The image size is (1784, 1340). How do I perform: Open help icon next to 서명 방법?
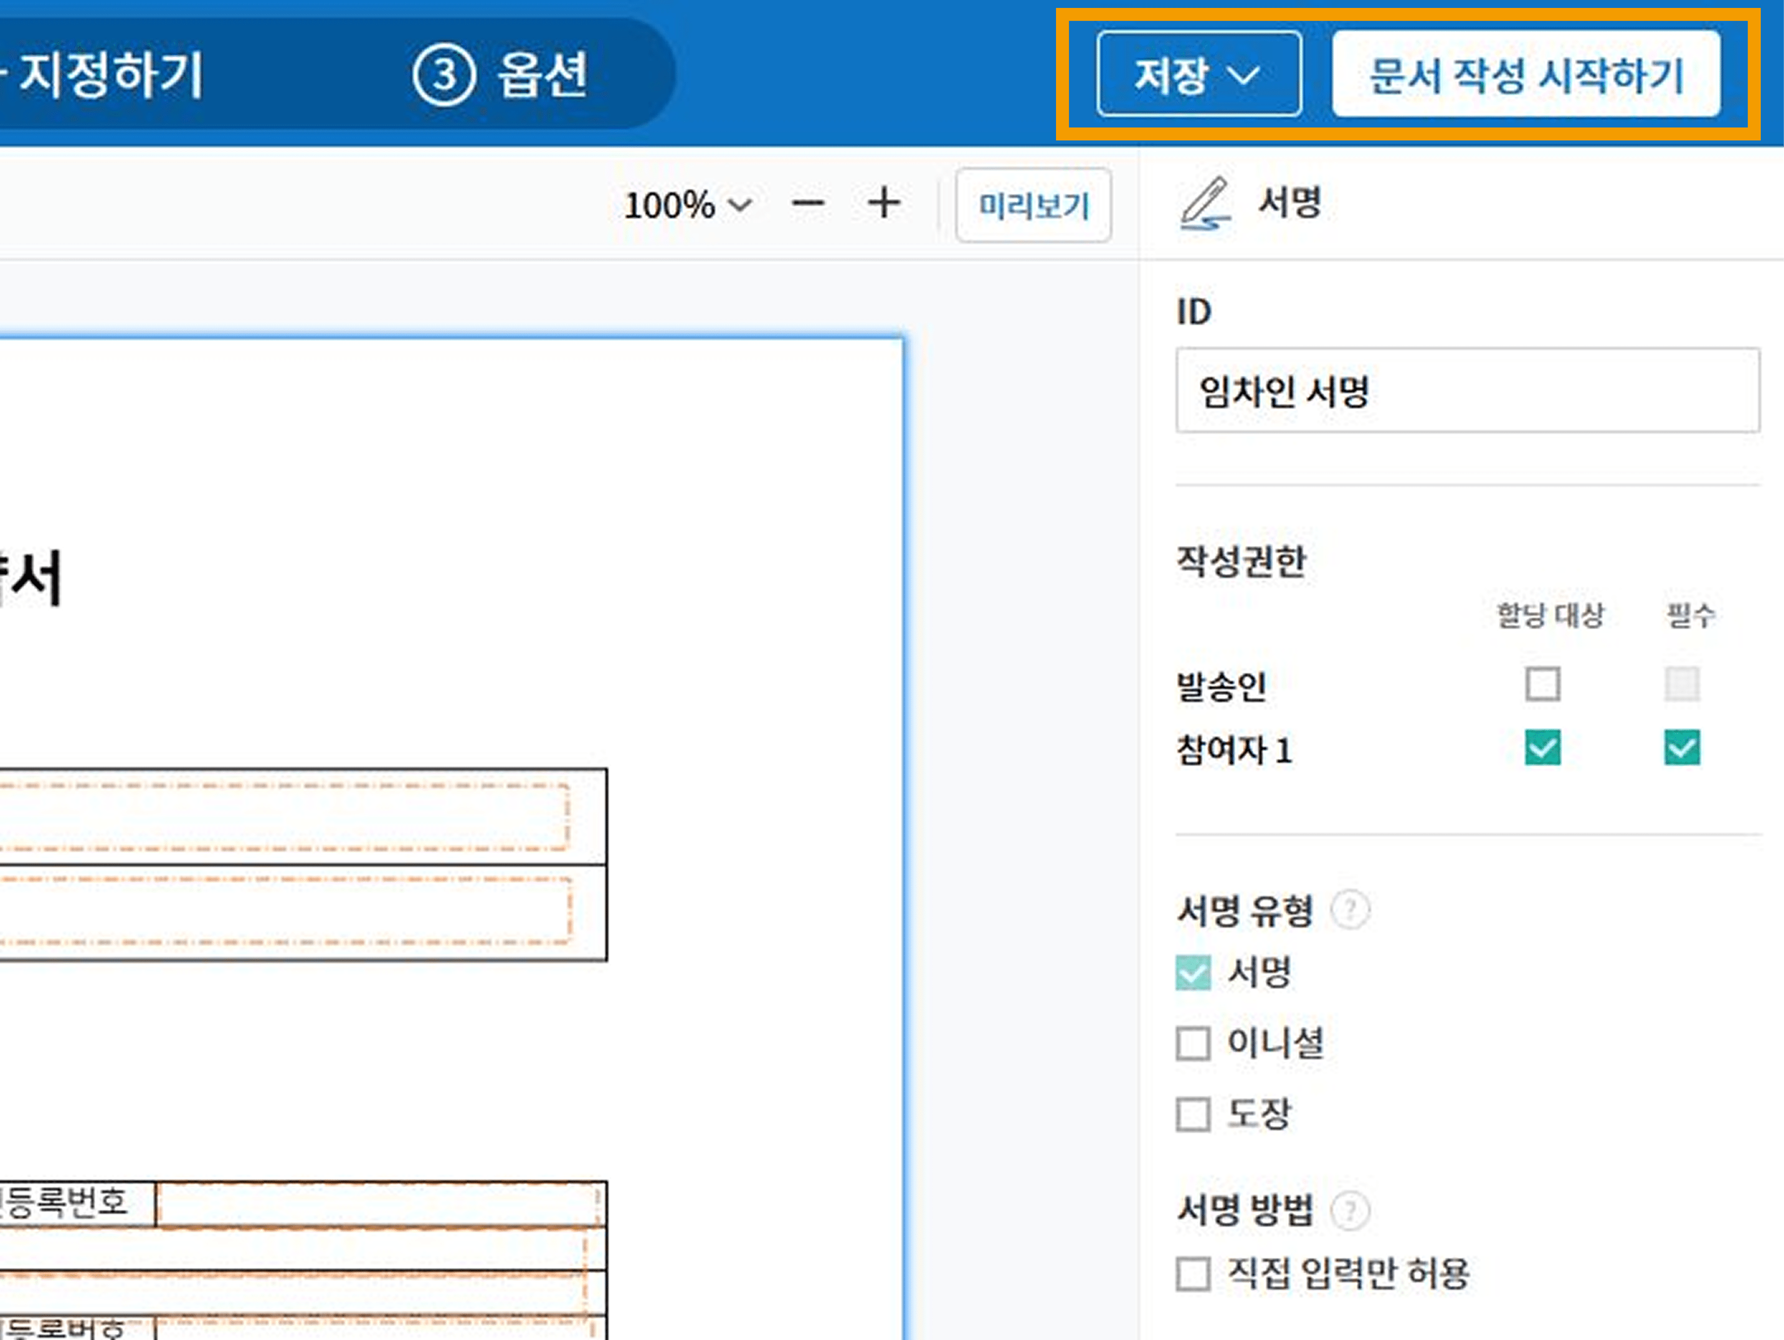coord(1350,1210)
